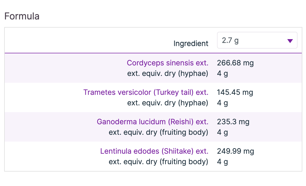Screen dimensions: 306x186
Task: Click fruiting body equiv. text under Reishi
Action: [x=158, y=132]
